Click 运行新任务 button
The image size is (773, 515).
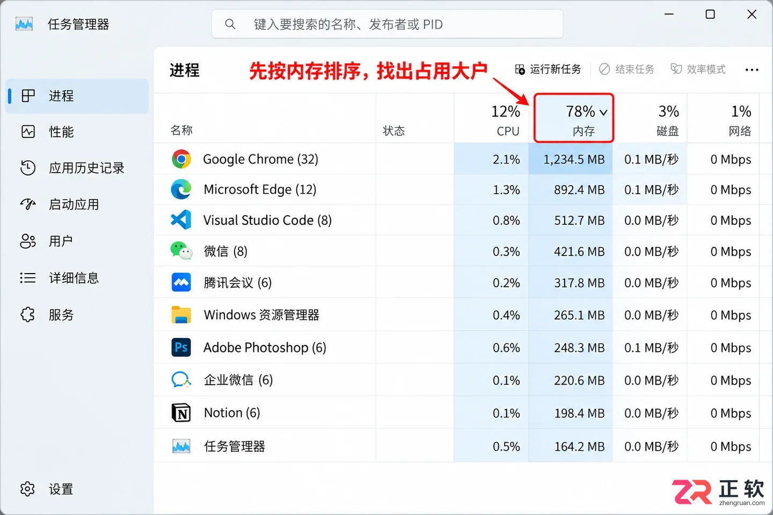pos(548,69)
